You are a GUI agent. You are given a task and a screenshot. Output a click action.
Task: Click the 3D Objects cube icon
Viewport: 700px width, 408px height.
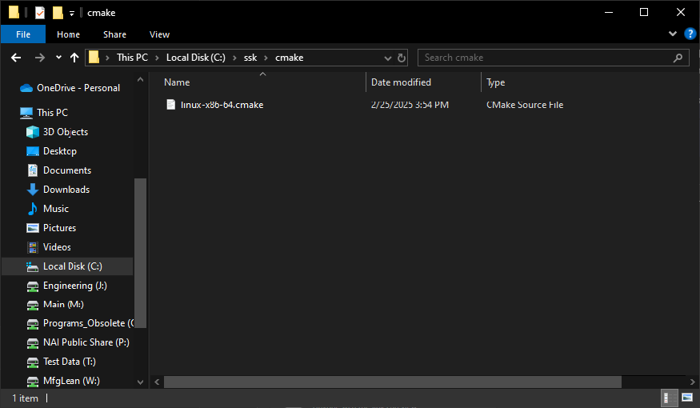tap(33, 132)
